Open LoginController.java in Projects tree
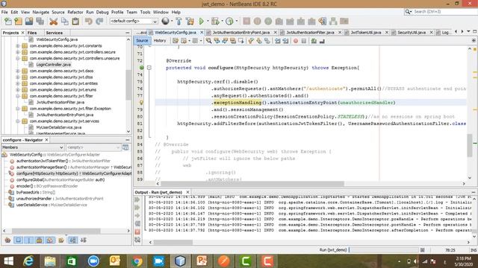Image resolution: width=478 pixels, height=268 pixels. tap(53, 65)
